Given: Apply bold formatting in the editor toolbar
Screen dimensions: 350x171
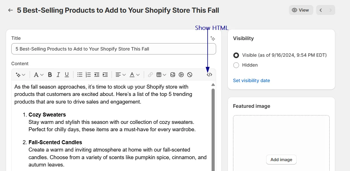Looking at the screenshot, I should [x=50, y=75].
